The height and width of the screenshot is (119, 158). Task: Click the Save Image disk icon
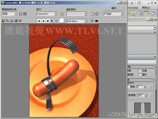coord(3,21)
